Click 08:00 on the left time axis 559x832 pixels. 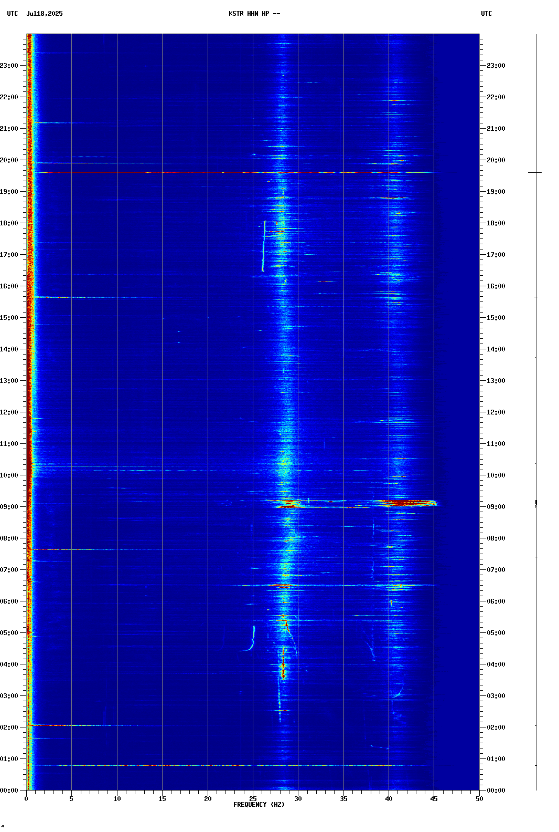click(x=9, y=538)
